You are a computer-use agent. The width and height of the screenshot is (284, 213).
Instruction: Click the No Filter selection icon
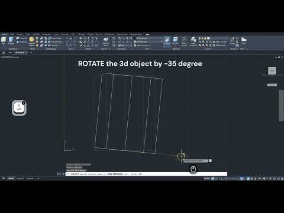pyautogui.click(x=175, y=41)
